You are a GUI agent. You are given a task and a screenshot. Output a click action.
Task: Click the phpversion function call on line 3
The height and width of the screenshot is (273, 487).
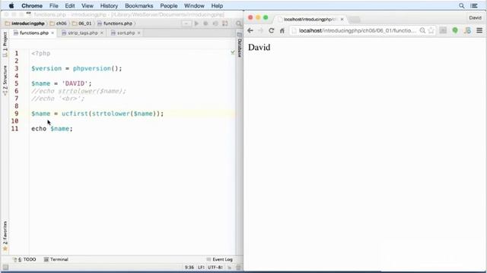pyautogui.click(x=91, y=68)
